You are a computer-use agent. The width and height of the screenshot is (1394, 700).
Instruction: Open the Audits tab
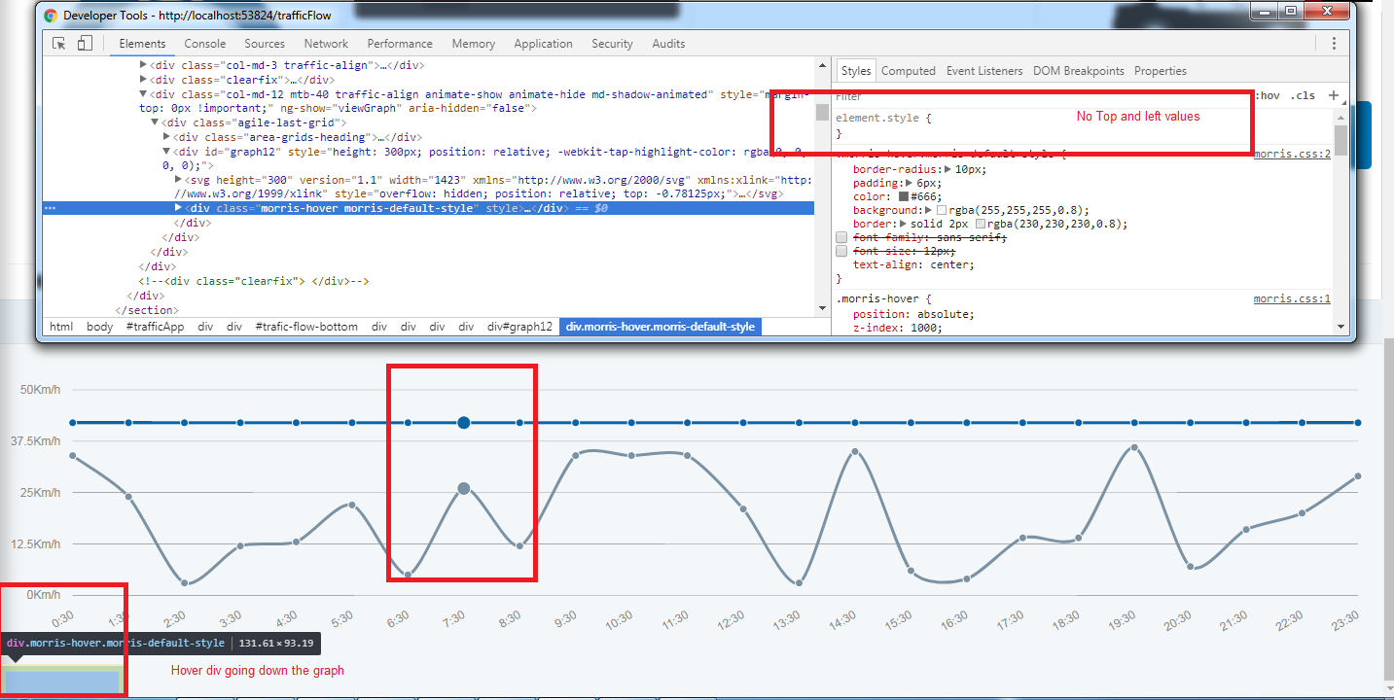click(668, 44)
